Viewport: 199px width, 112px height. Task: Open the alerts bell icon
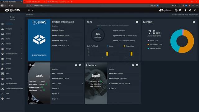185,10
